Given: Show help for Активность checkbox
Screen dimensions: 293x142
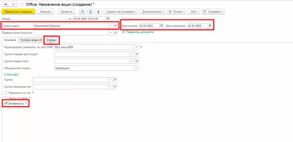Looking at the screenshot, I should tap(26, 103).
